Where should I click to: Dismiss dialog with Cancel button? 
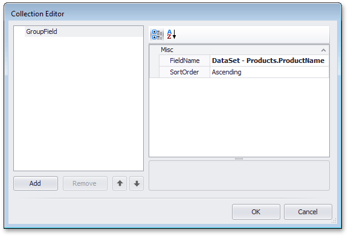pyautogui.click(x=308, y=212)
